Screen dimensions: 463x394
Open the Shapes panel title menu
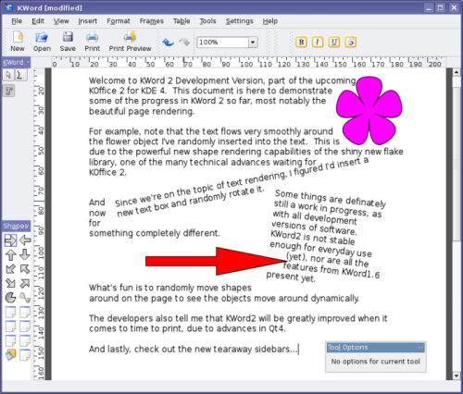coord(29,226)
